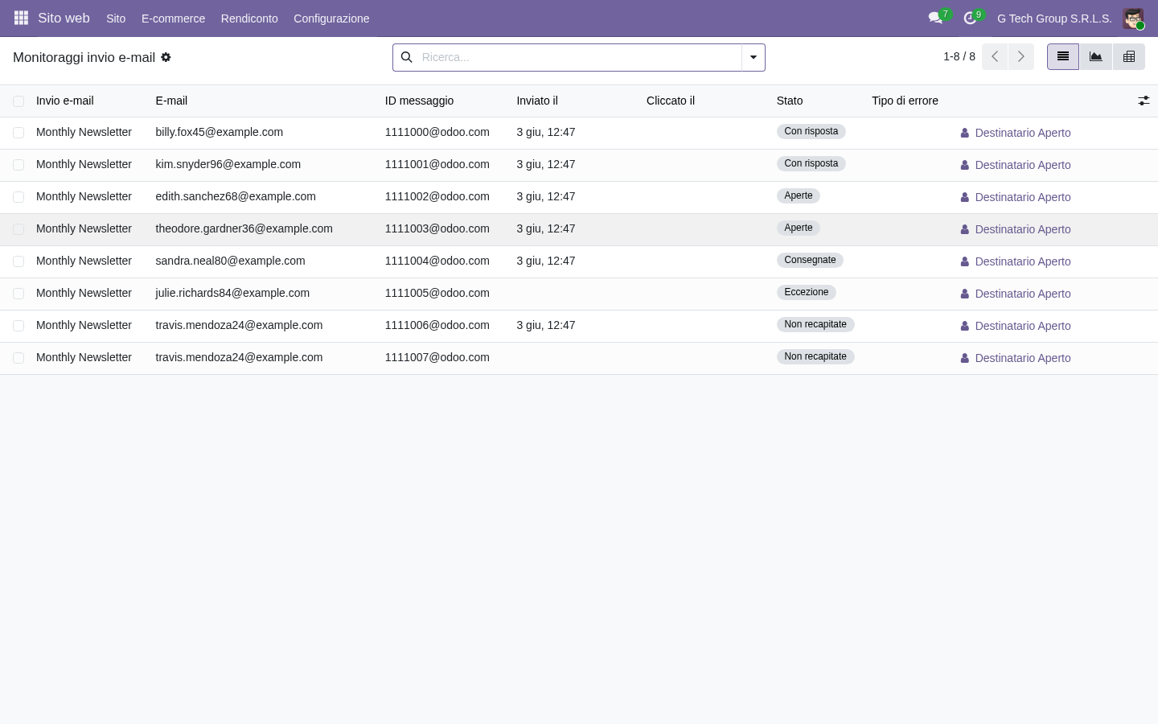Click sent date in sandra.neal80 row
The width and height of the screenshot is (1158, 724).
[546, 261]
